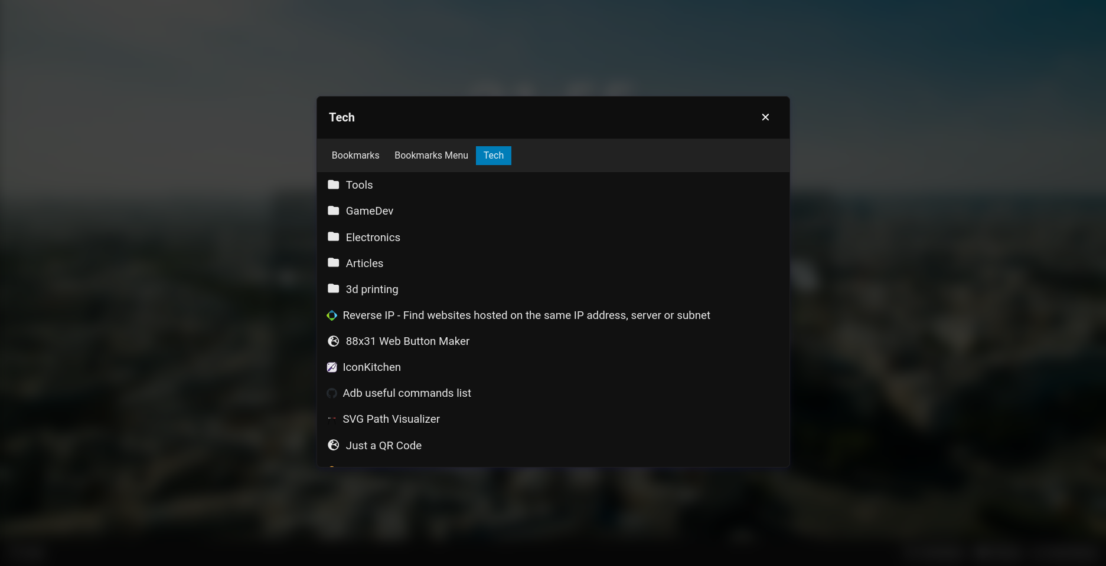The image size is (1106, 566).
Task: Click the Tools folder icon
Action: (x=334, y=185)
